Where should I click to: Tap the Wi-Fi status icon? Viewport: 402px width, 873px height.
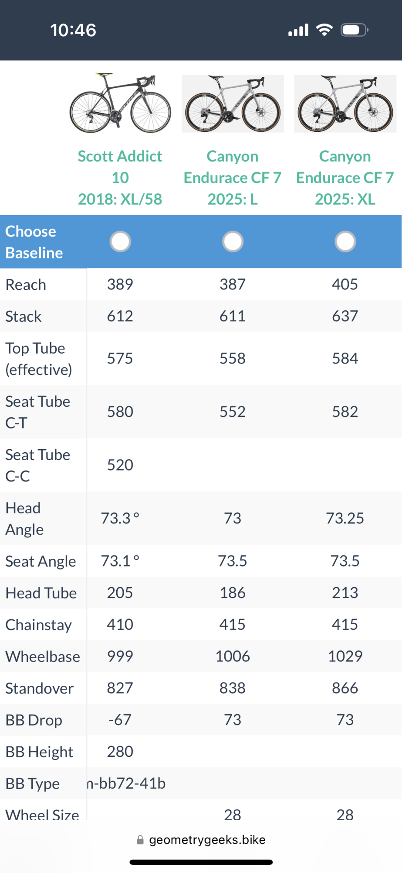coord(324,30)
